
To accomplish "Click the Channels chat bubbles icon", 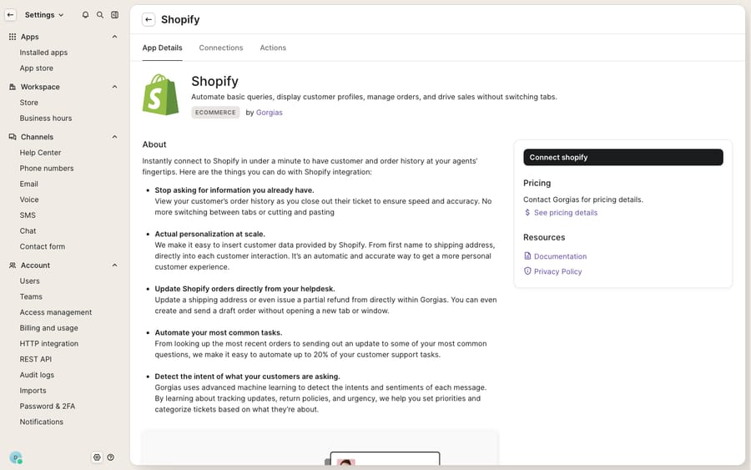I will coord(13,137).
